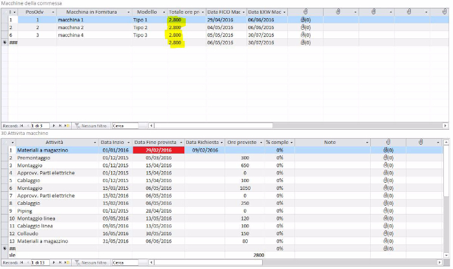Go to first record in the upper machines table
This screenshot has width=453, height=269.
tap(21, 125)
